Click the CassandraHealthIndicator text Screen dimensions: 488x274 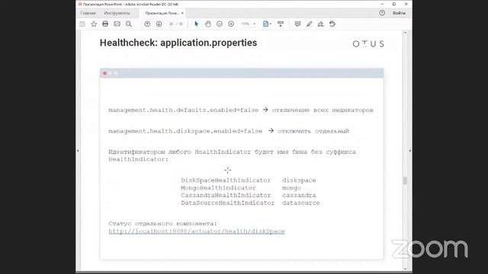226,195
